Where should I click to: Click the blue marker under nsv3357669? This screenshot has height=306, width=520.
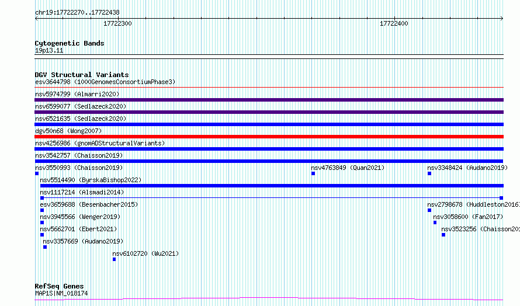click(x=45, y=247)
